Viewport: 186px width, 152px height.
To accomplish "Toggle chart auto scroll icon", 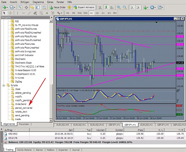I will (x=132, y=7).
